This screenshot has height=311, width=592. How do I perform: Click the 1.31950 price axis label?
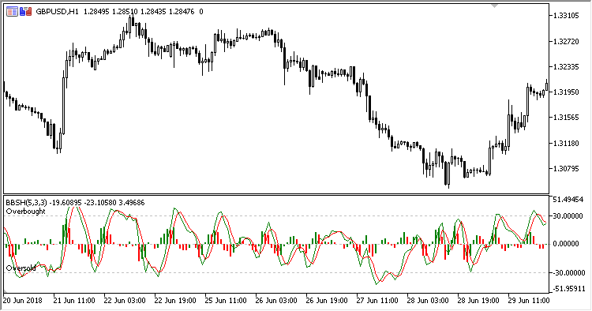point(566,92)
